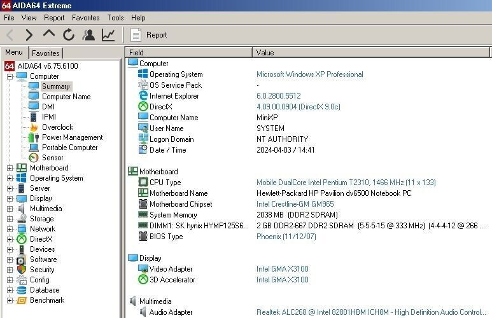
Task: Select the Power Management battery icon
Action: tap(34, 137)
